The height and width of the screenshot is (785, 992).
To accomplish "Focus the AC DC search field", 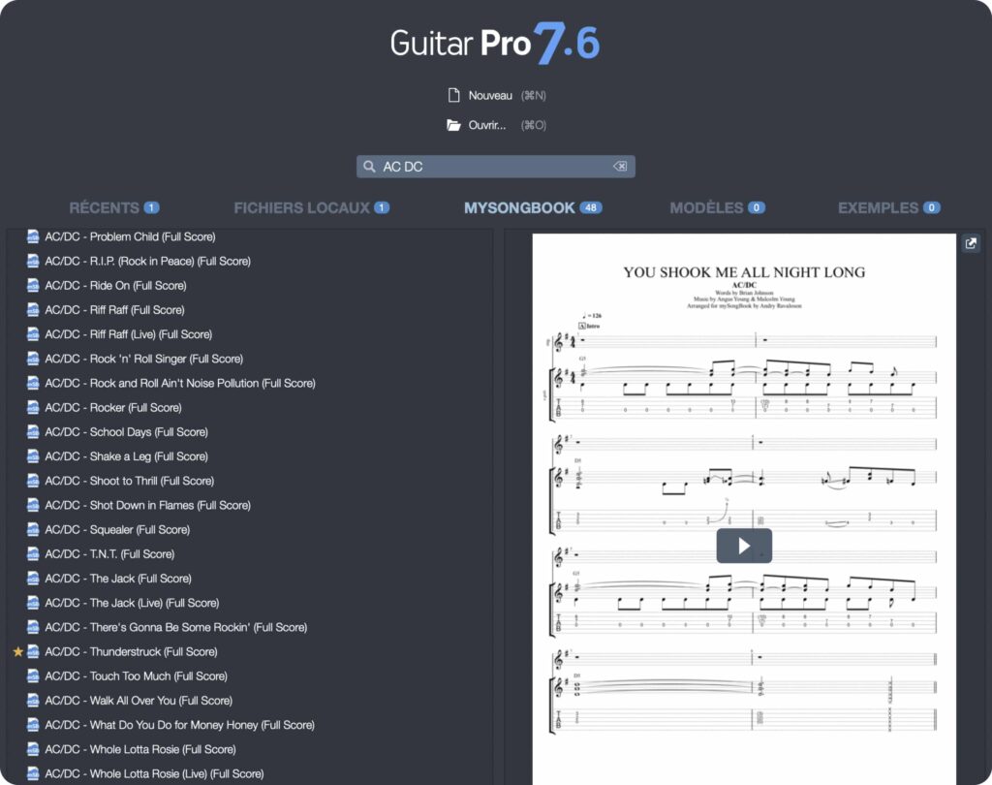I will pos(495,167).
